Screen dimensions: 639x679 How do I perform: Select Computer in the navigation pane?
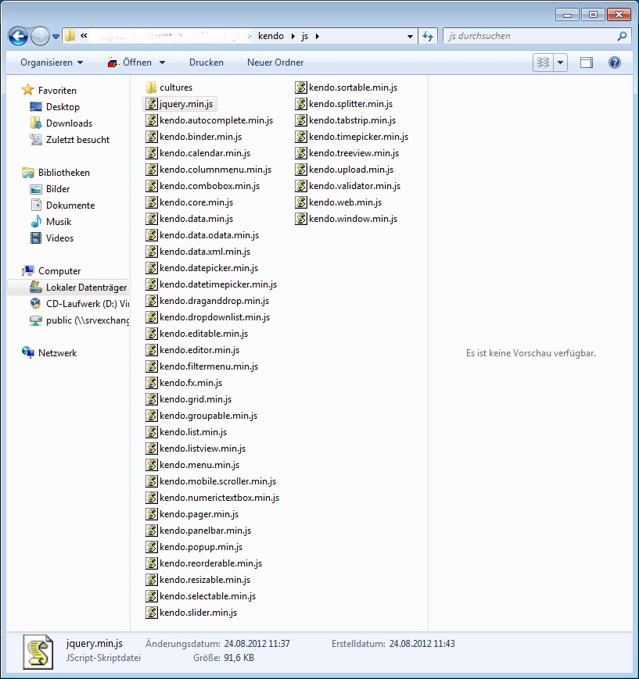point(51,270)
